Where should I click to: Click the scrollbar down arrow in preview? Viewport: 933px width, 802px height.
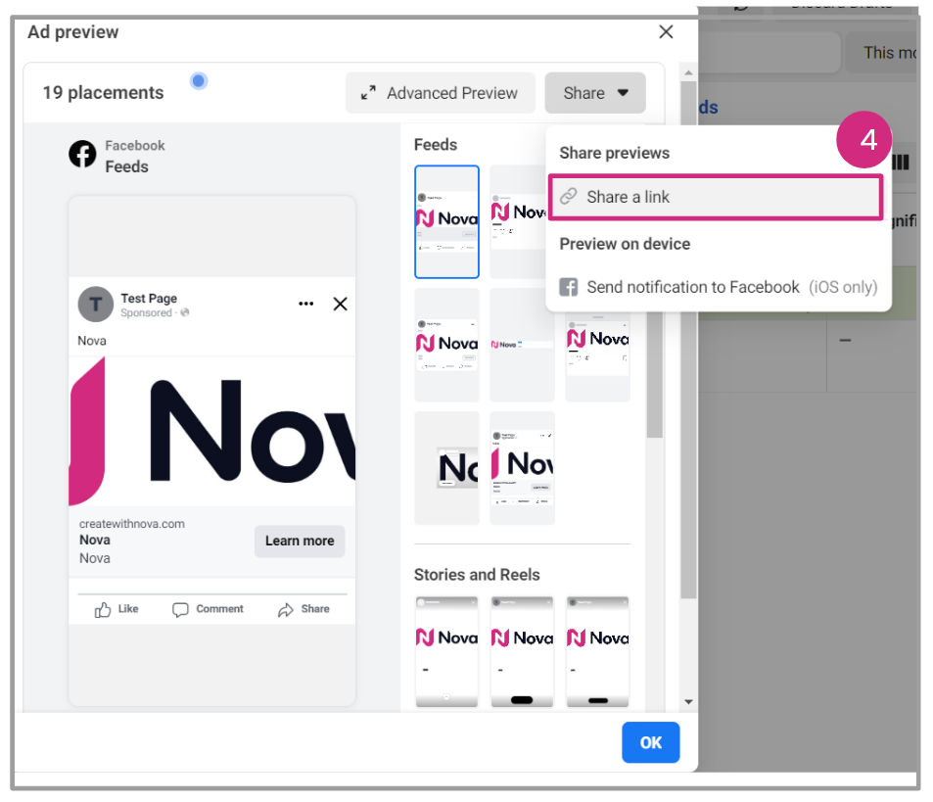click(688, 702)
